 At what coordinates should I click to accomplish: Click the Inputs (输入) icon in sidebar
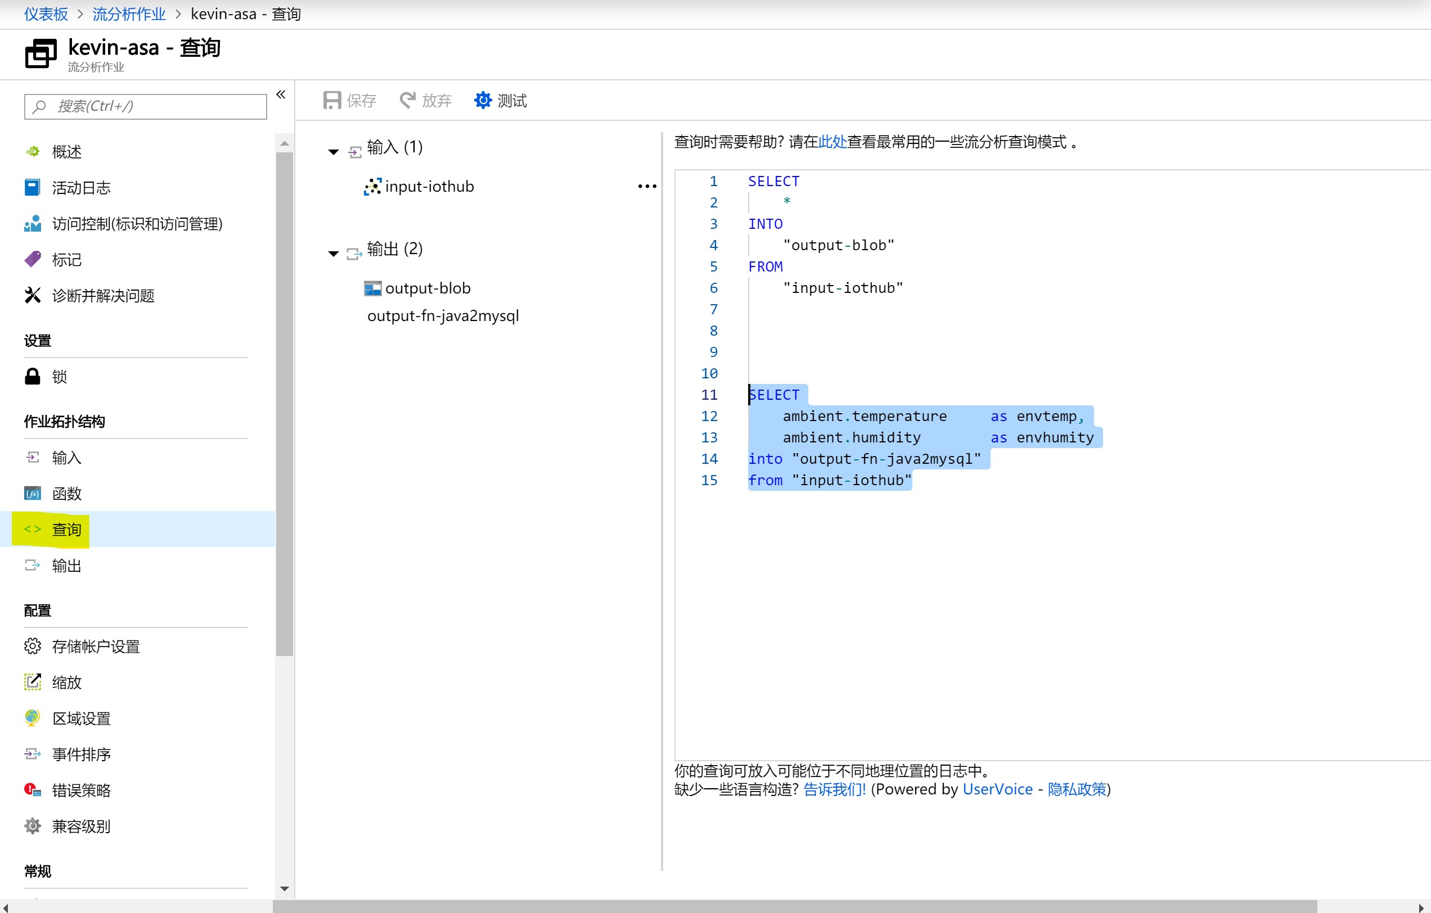[33, 458]
